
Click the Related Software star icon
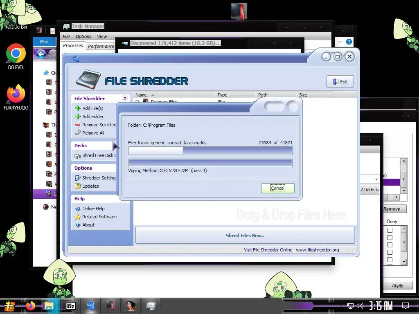point(78,217)
